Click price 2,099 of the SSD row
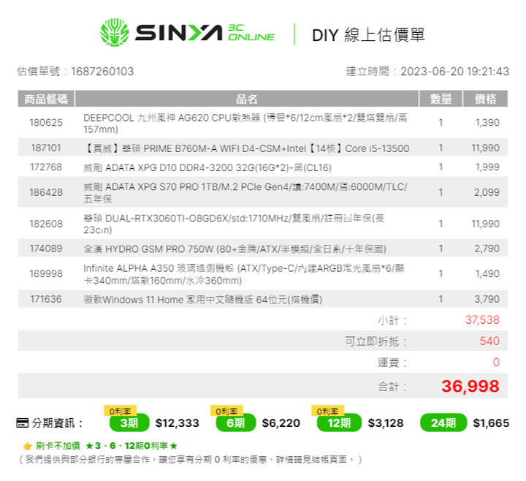 (487, 192)
